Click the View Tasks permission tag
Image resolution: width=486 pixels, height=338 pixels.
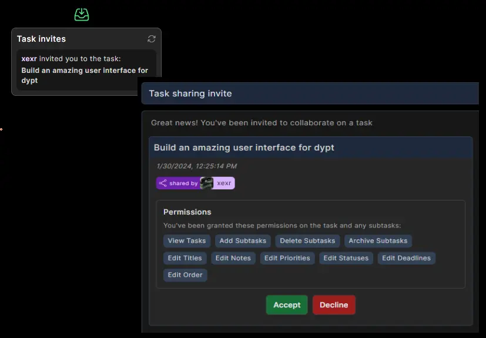(187, 241)
